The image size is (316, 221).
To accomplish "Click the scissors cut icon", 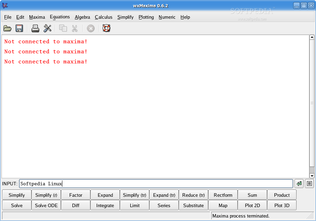I will tap(74, 28).
